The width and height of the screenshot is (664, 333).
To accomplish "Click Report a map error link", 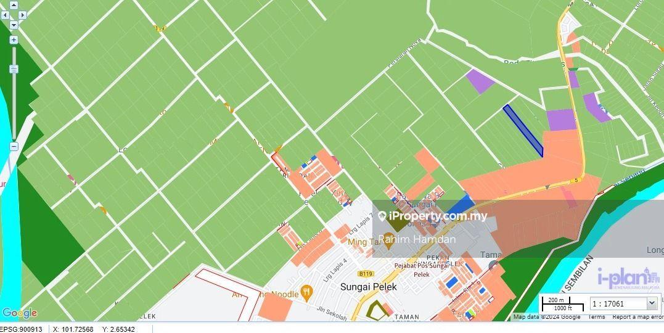I will click(x=637, y=317).
